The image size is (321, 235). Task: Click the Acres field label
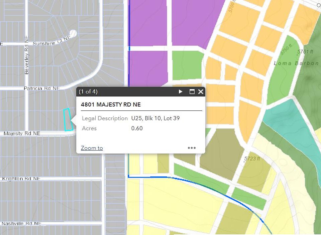[89, 128]
